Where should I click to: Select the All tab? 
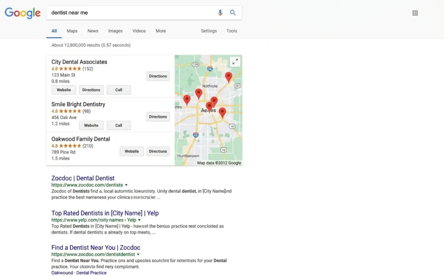(54, 31)
